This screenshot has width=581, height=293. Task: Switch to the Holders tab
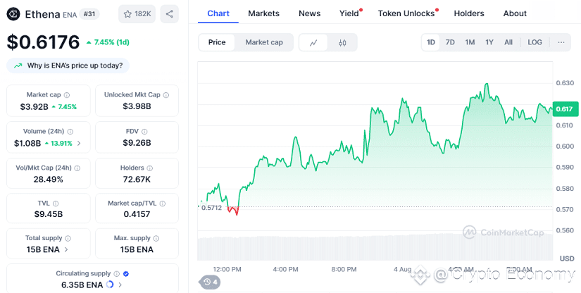coord(469,13)
